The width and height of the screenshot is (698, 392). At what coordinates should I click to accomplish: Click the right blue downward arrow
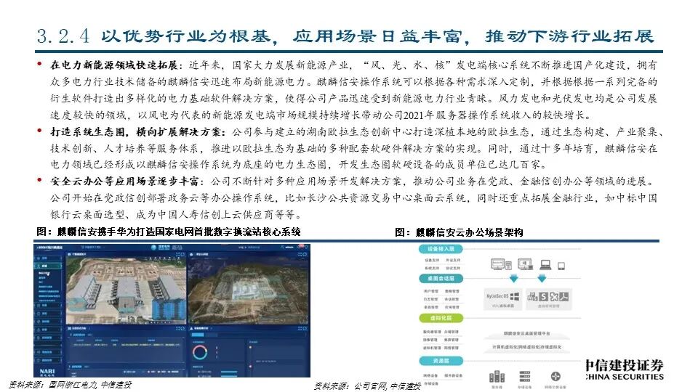[542, 278]
